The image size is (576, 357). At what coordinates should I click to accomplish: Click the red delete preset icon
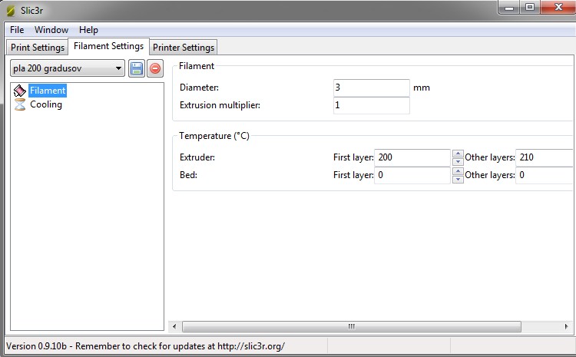[x=155, y=69]
